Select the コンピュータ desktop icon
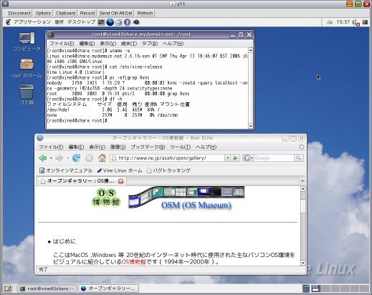Screen dimensions: 372x295 click(27, 42)
